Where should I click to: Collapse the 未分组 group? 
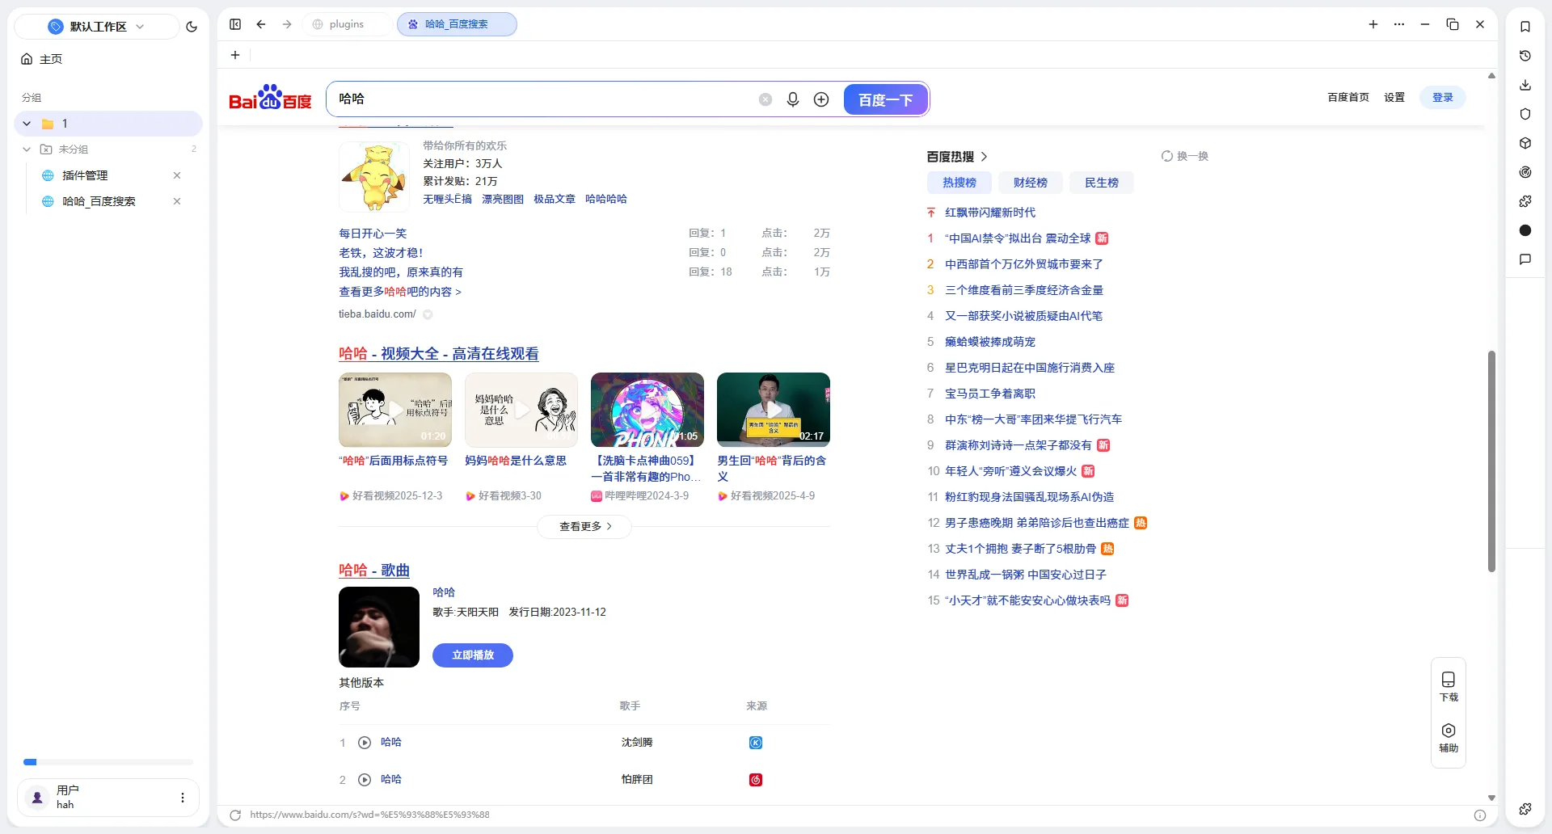(27, 150)
